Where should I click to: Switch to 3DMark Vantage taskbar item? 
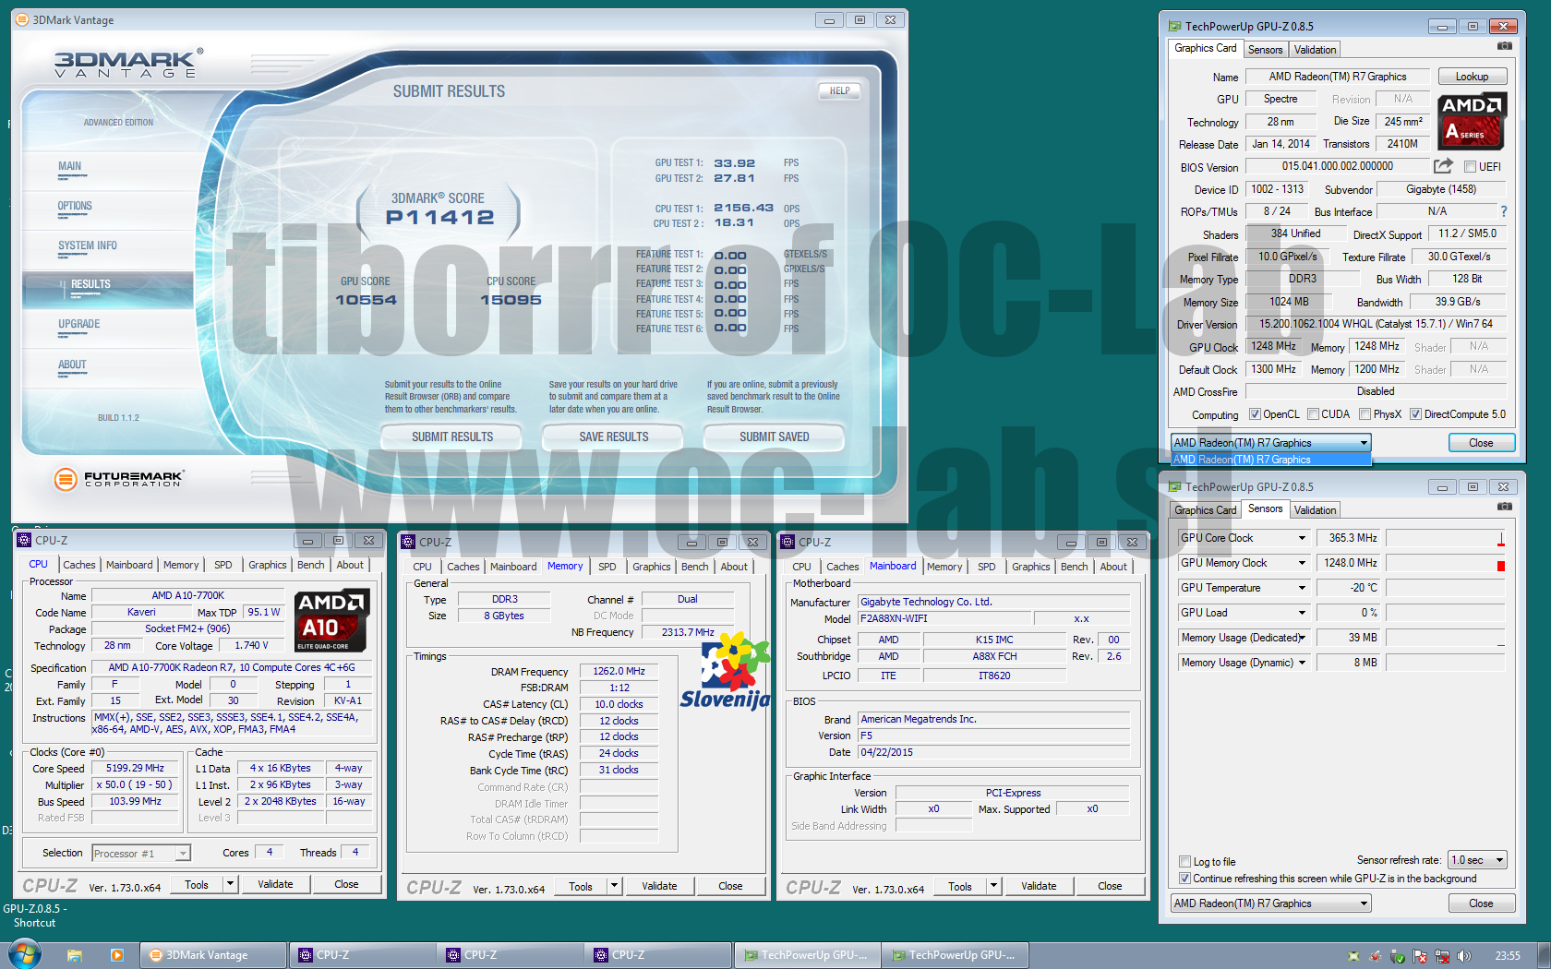pos(213,955)
